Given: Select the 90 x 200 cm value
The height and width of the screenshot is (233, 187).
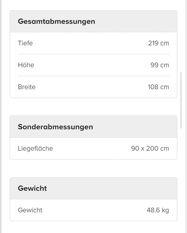Looking at the screenshot, I should point(150,149).
